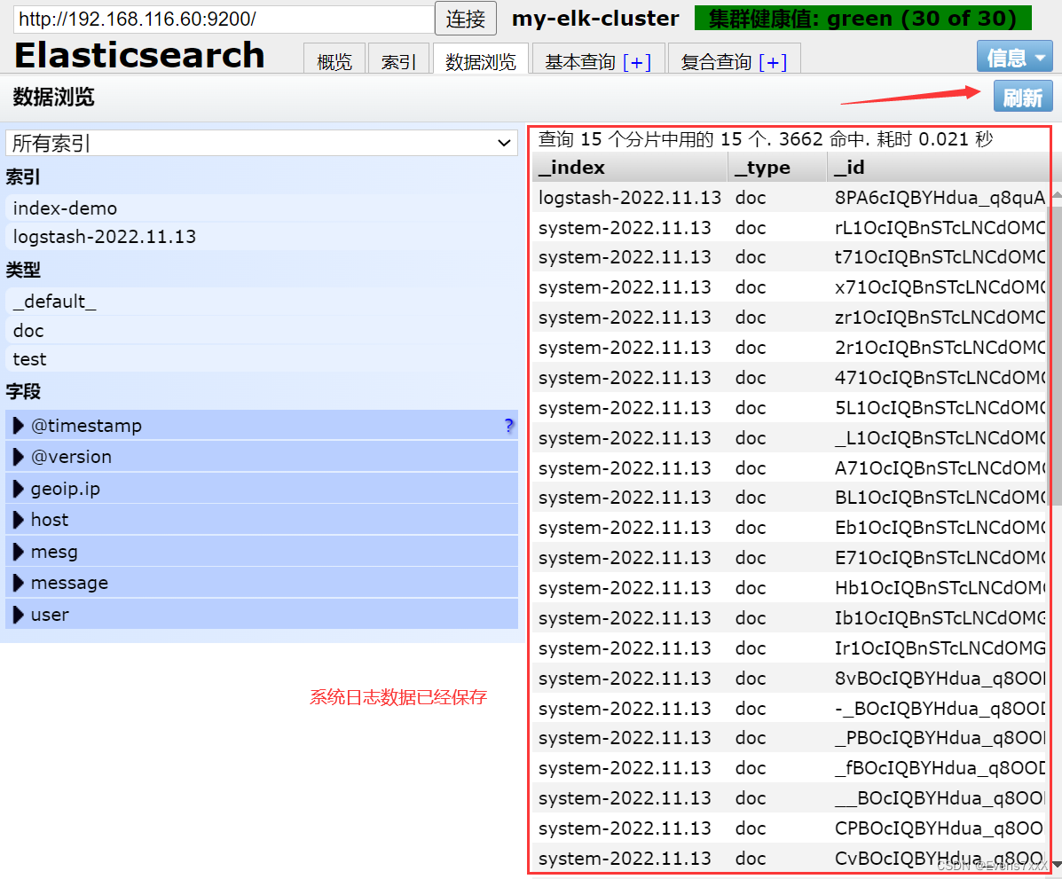This screenshot has width=1062, height=879.
Task: Select the test type filter
Action: [262, 359]
